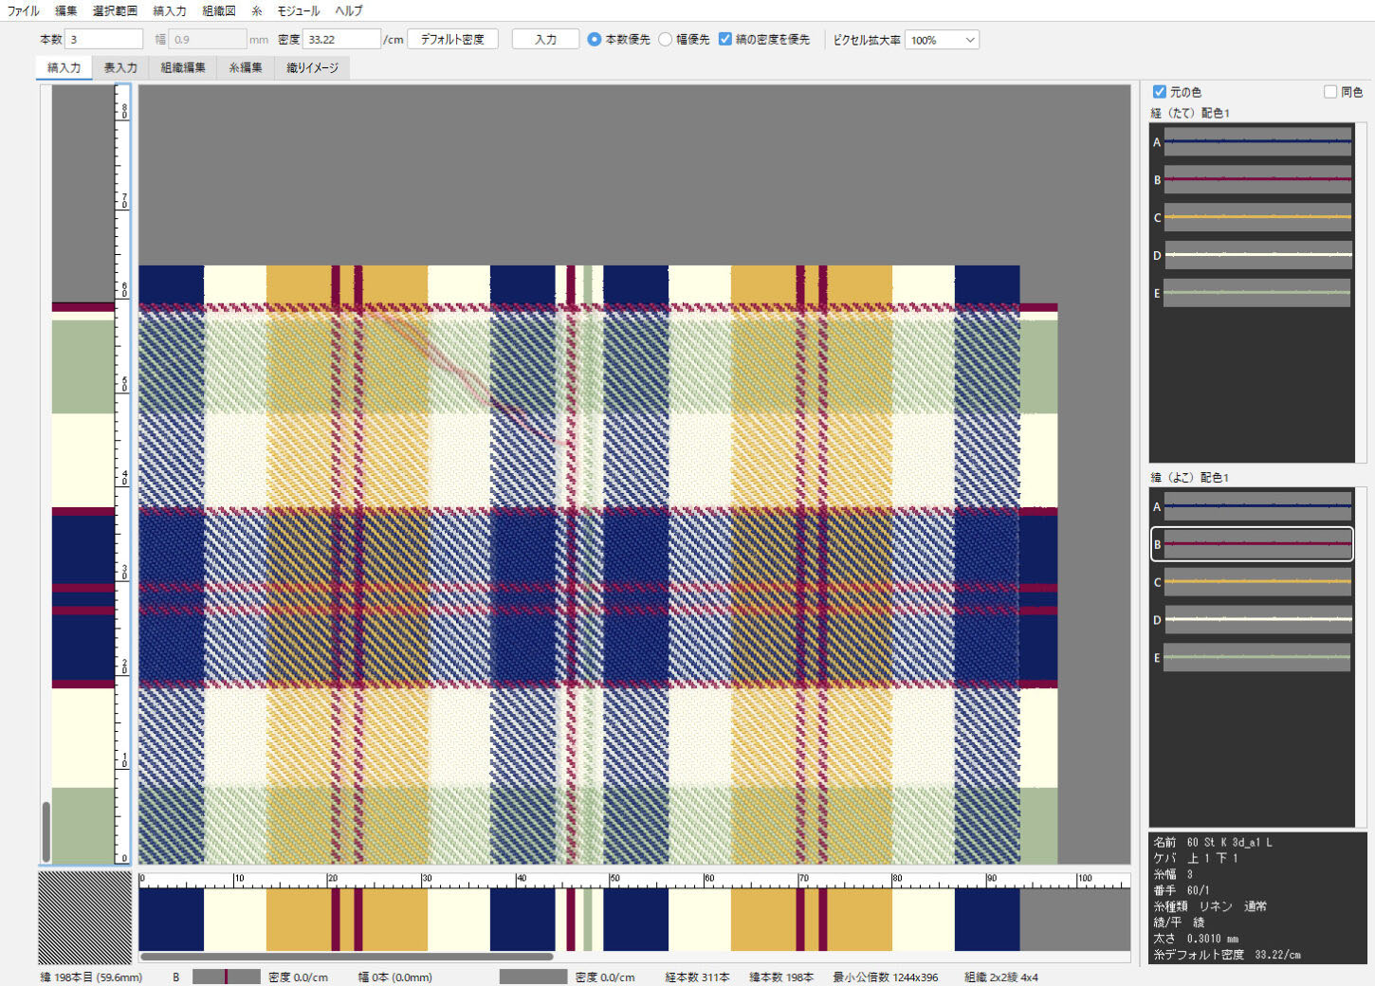Click the 入力 button
1375x986 pixels.
[545, 40]
